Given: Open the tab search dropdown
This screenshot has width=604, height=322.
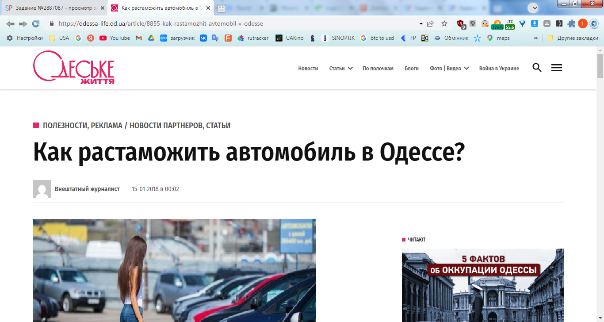Looking at the screenshot, I should point(533,8).
